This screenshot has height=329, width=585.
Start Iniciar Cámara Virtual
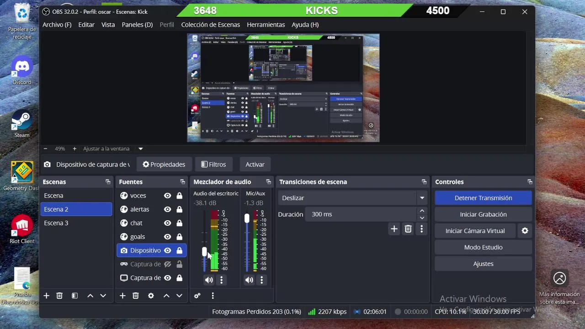point(475,231)
